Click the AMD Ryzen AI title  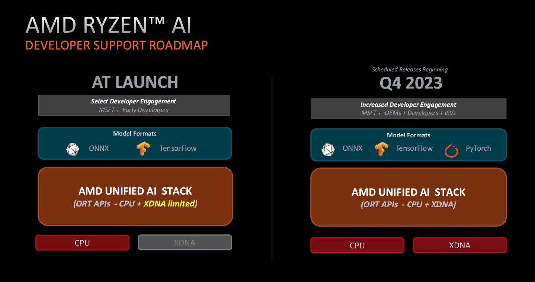109,25
